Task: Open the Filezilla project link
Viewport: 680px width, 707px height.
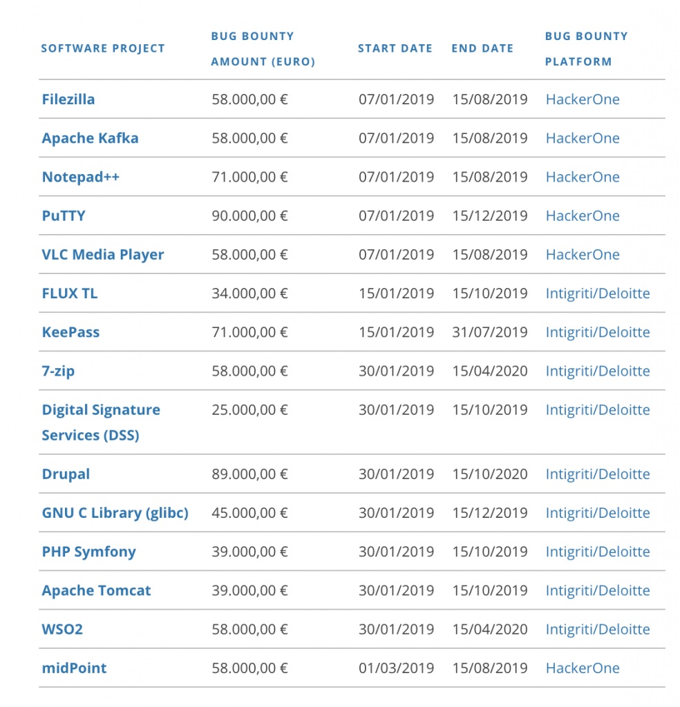Action: (68, 99)
